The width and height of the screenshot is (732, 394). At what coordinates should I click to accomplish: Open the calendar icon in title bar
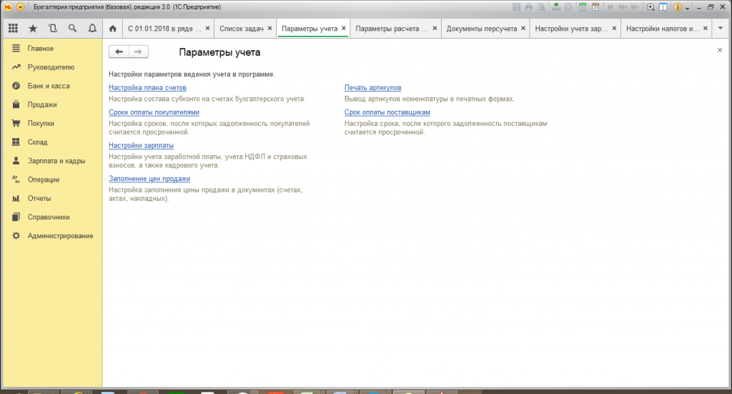595,7
